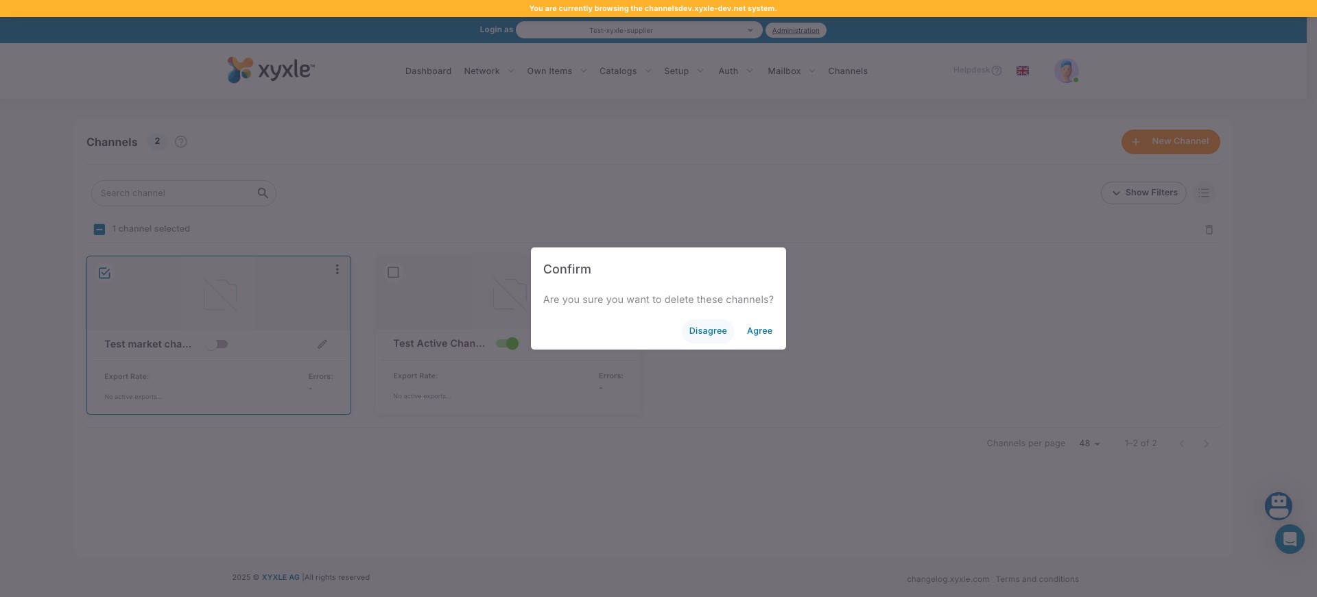Click Disagree to cancel deletion
The image size is (1317, 597).
tap(708, 331)
